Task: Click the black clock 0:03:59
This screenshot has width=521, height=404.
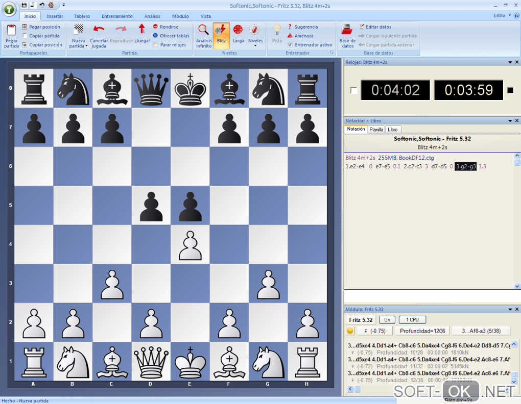Action: [x=468, y=90]
